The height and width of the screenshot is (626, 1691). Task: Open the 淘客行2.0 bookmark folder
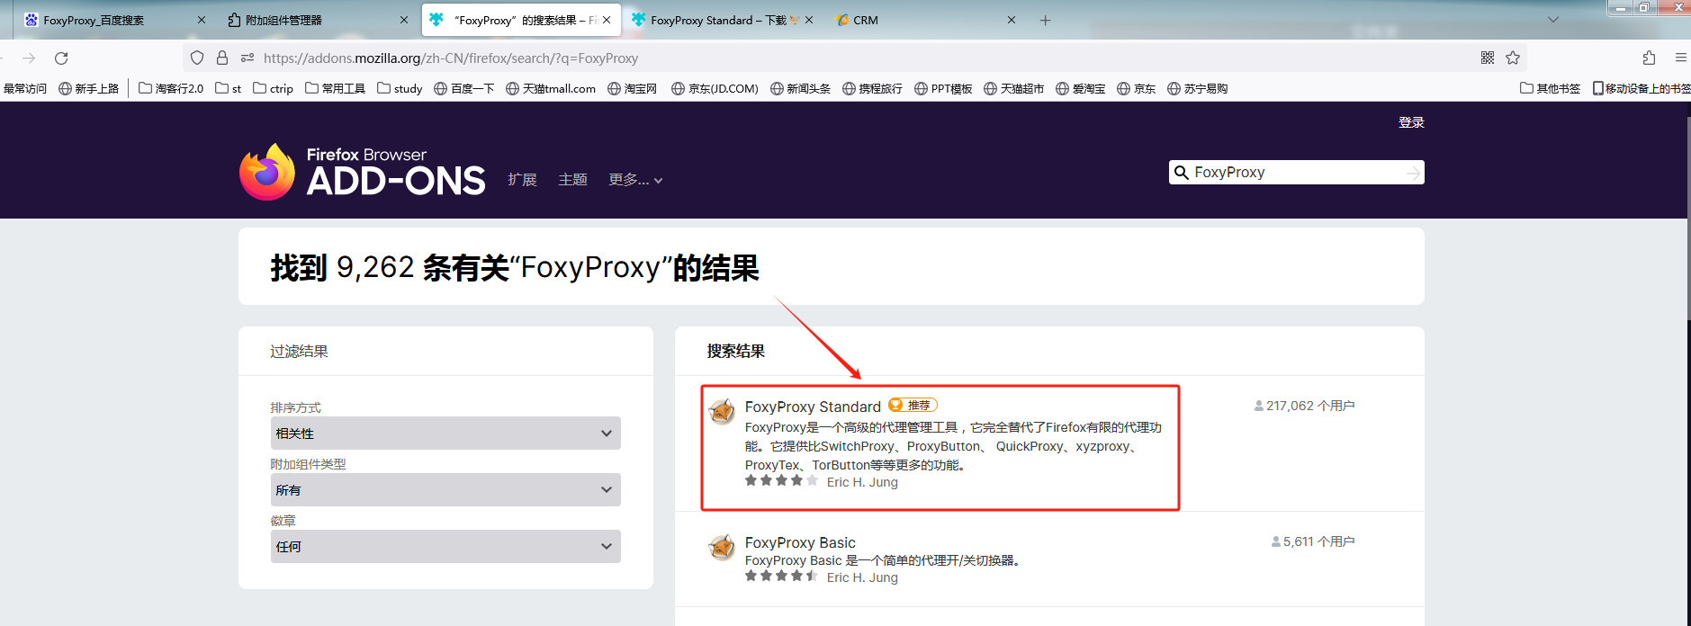pos(171,88)
